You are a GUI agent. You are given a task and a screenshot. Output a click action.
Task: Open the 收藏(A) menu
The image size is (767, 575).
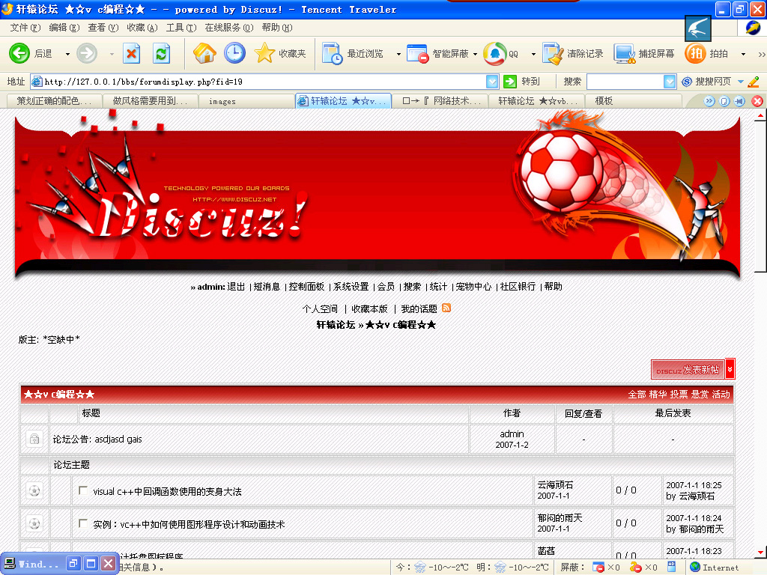coord(142,28)
